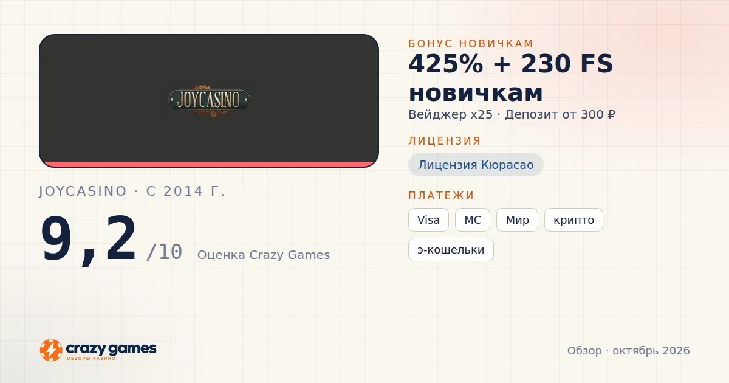Click the ОБЗОРЫ КАЗИНО tagline
Screen dimensions: 729x383
pos(91,359)
